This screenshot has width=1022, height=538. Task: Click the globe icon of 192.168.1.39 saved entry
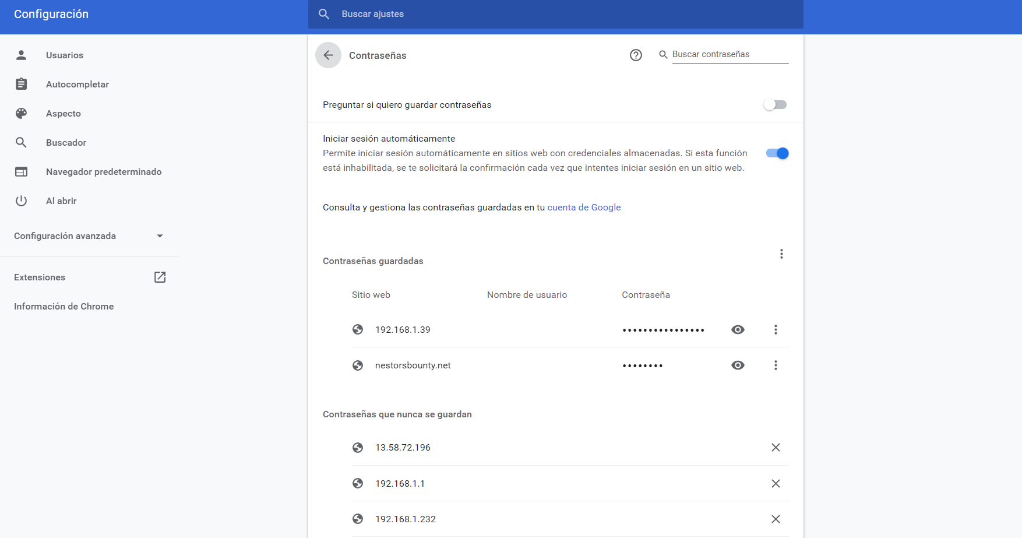click(x=358, y=330)
